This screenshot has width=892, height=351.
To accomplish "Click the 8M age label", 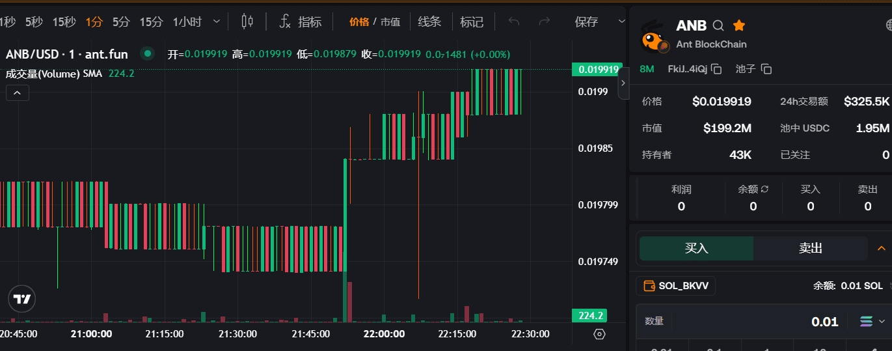I will [647, 69].
